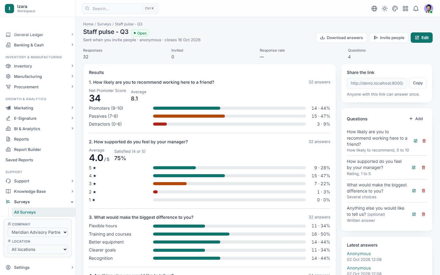Edit the 'How supported do you feel' question
Viewport: 440px width, 275px height.
(414, 167)
